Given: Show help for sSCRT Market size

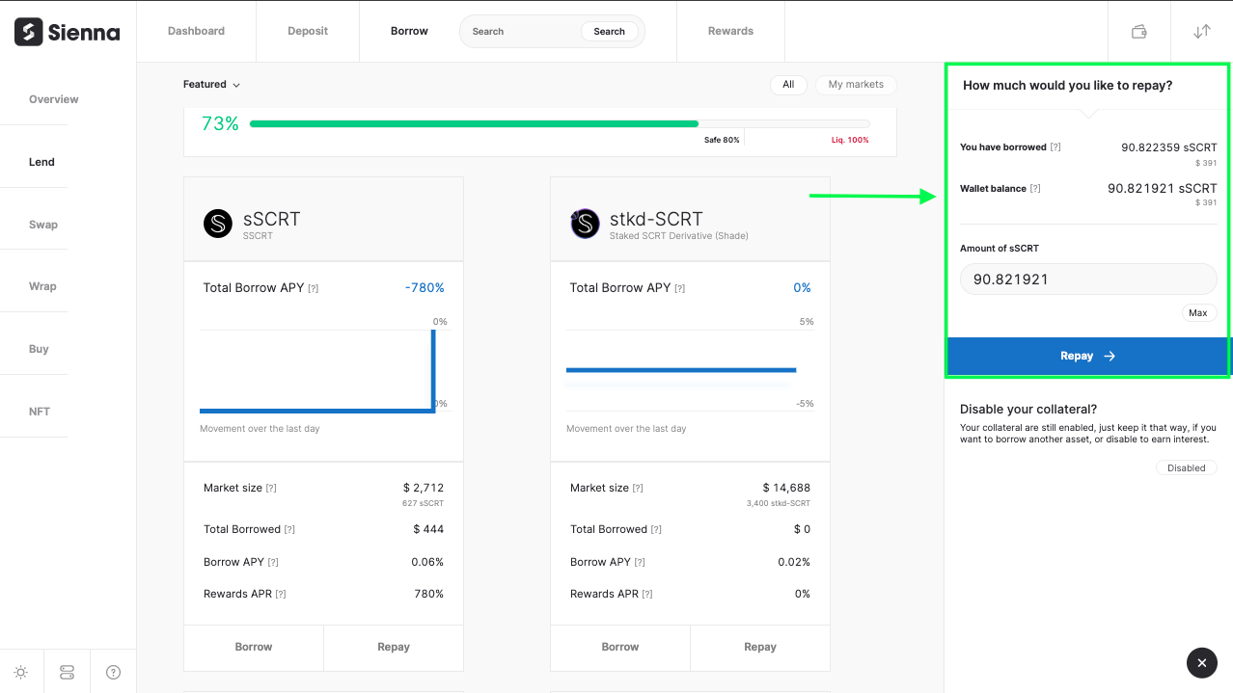Looking at the screenshot, I should [x=271, y=489].
